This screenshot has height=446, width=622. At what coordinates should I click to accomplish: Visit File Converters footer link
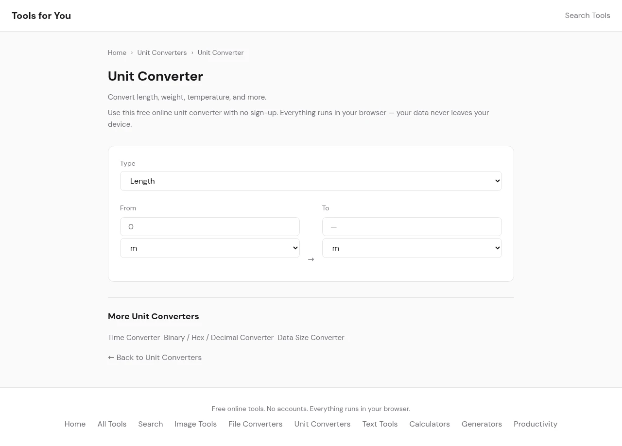coord(255,424)
